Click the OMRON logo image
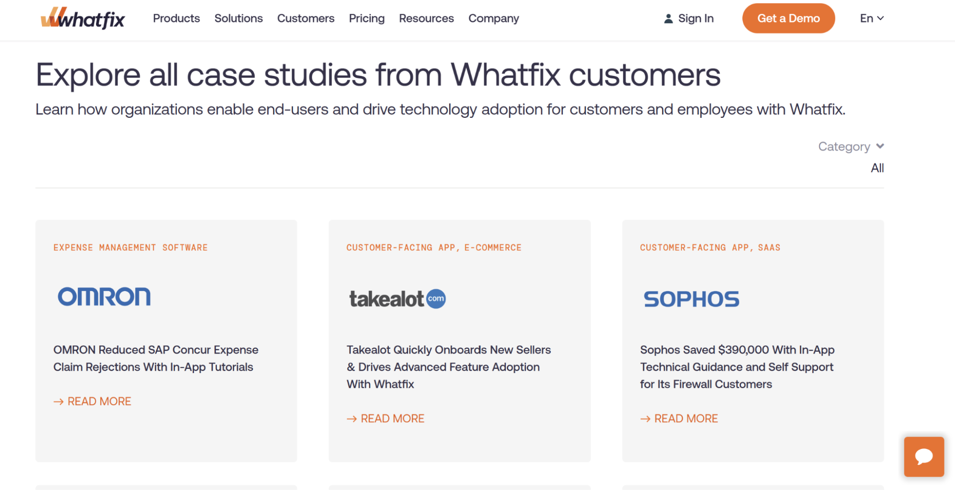955x490 pixels. (104, 297)
